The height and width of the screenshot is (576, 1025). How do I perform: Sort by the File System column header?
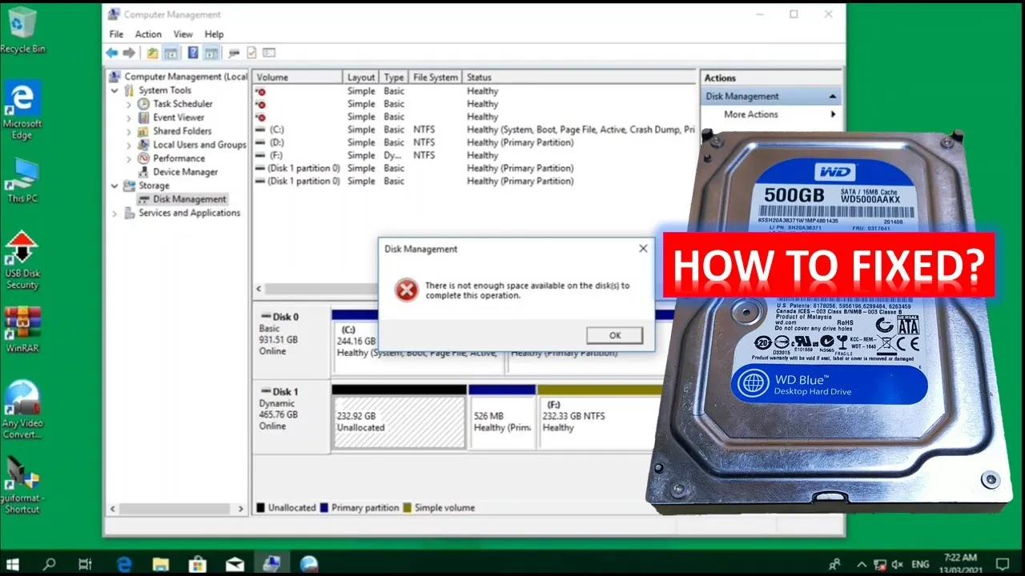435,78
